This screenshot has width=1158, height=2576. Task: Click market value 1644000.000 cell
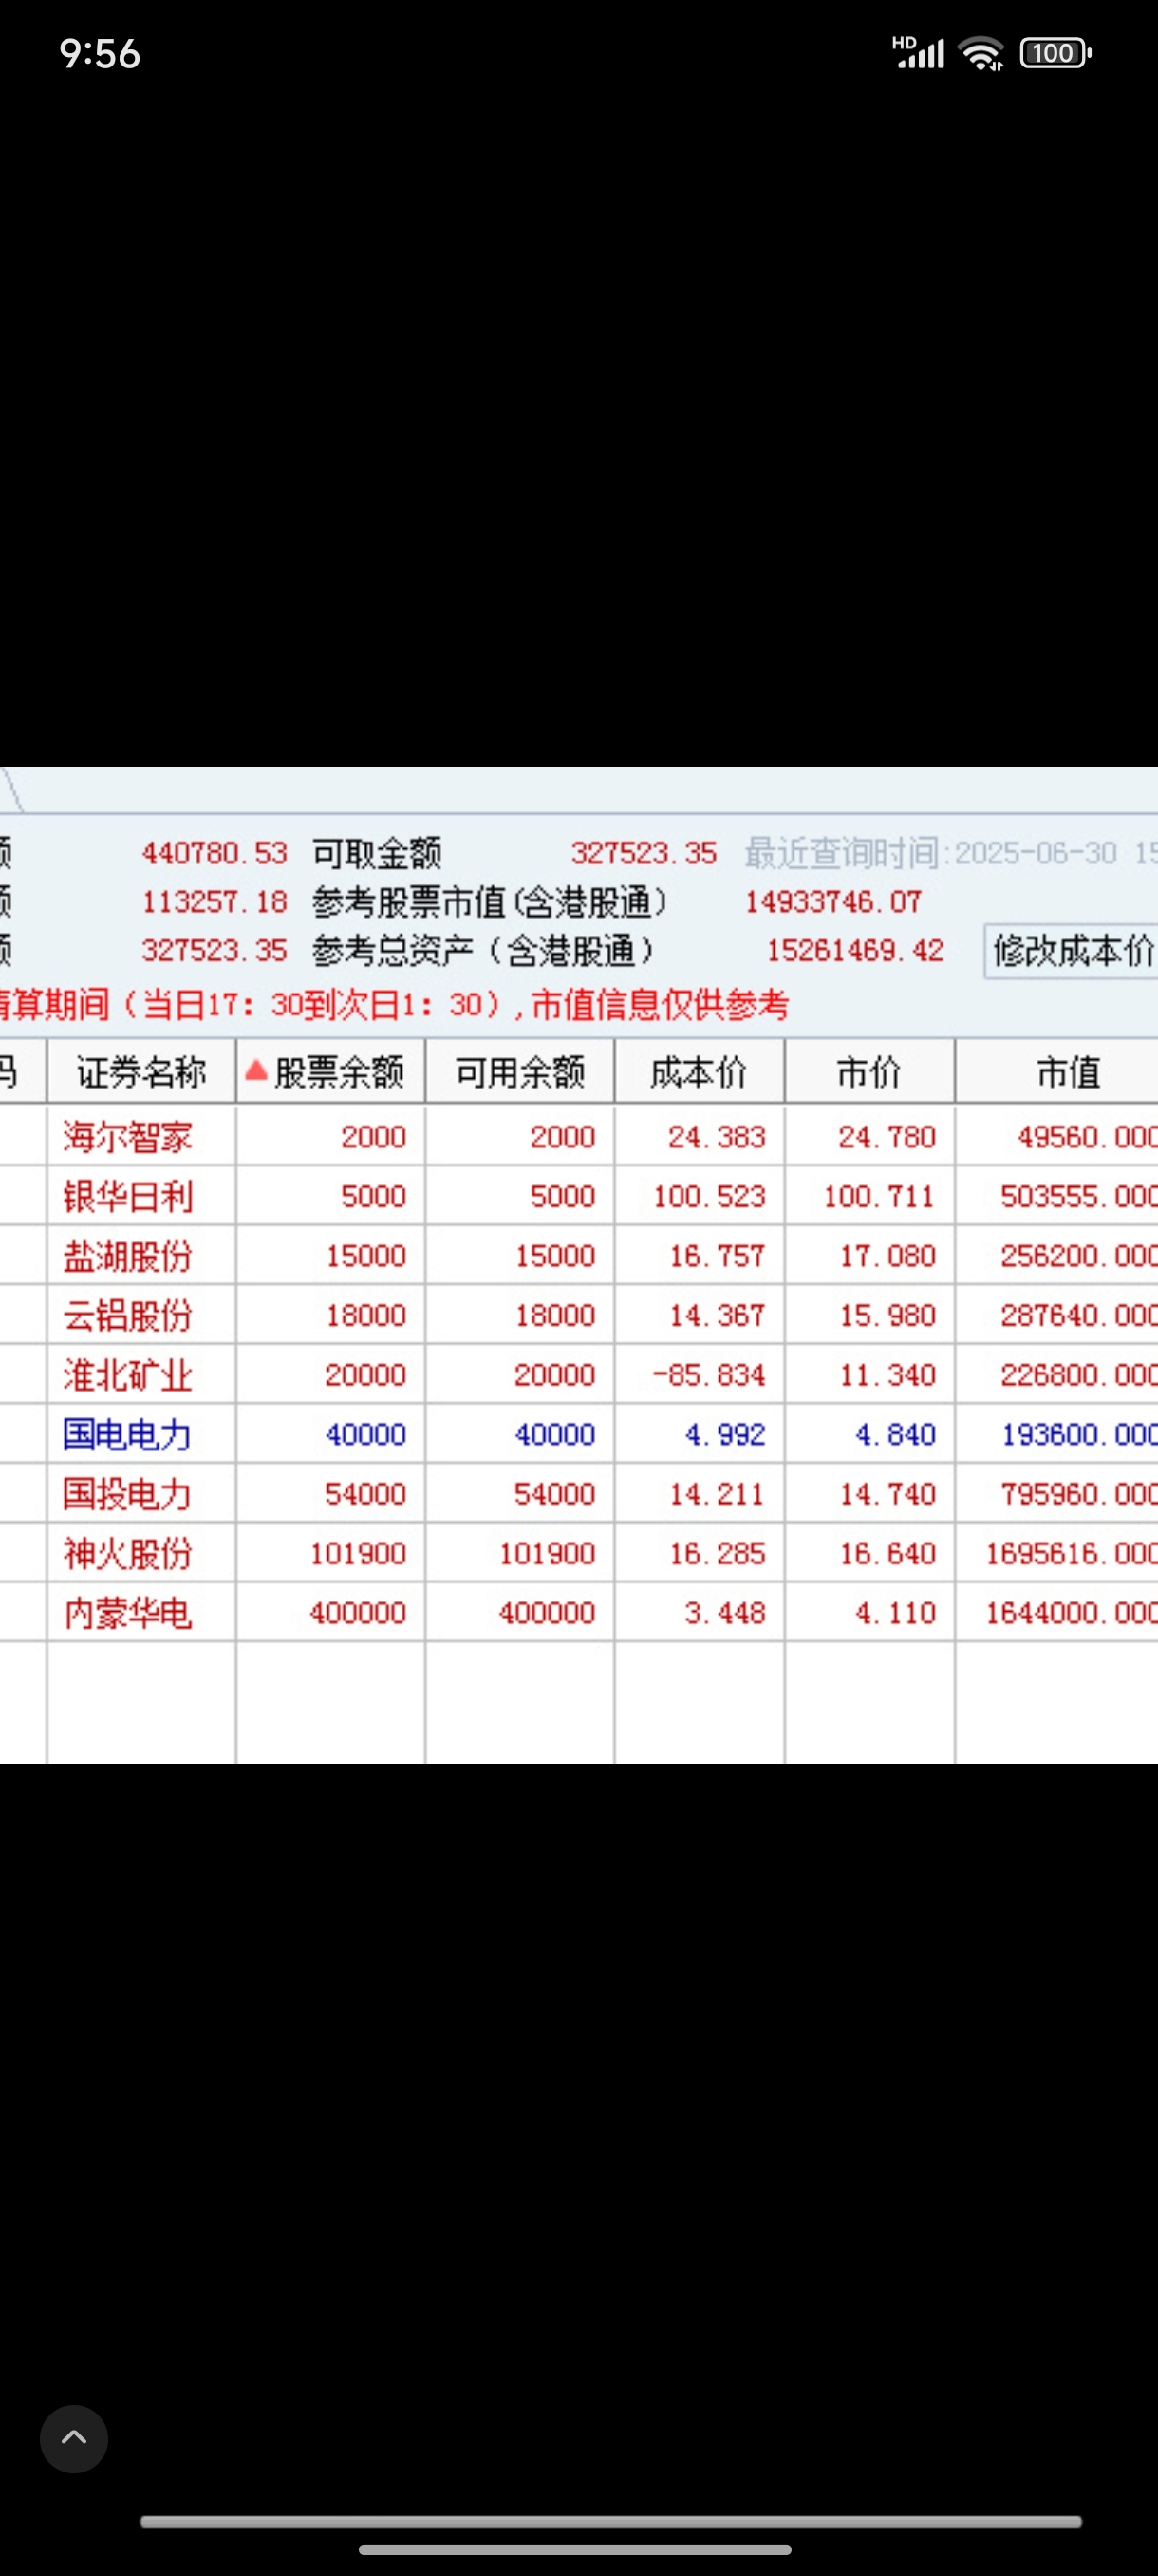(1071, 1613)
